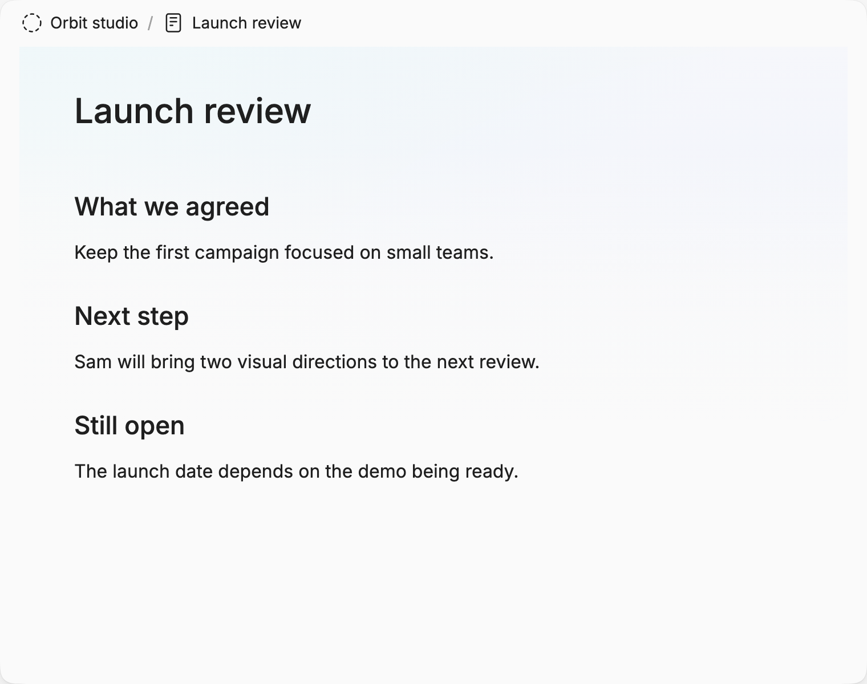
Task: Select the Launch review breadcrumb label
Action: coord(246,23)
